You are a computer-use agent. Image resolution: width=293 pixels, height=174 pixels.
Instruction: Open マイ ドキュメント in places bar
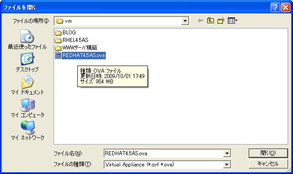point(27,85)
